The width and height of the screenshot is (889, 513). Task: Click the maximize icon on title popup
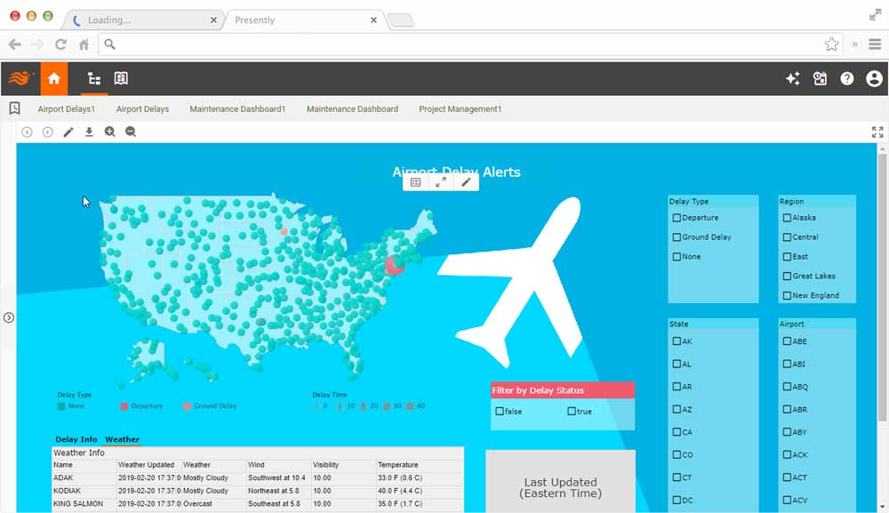(x=441, y=182)
